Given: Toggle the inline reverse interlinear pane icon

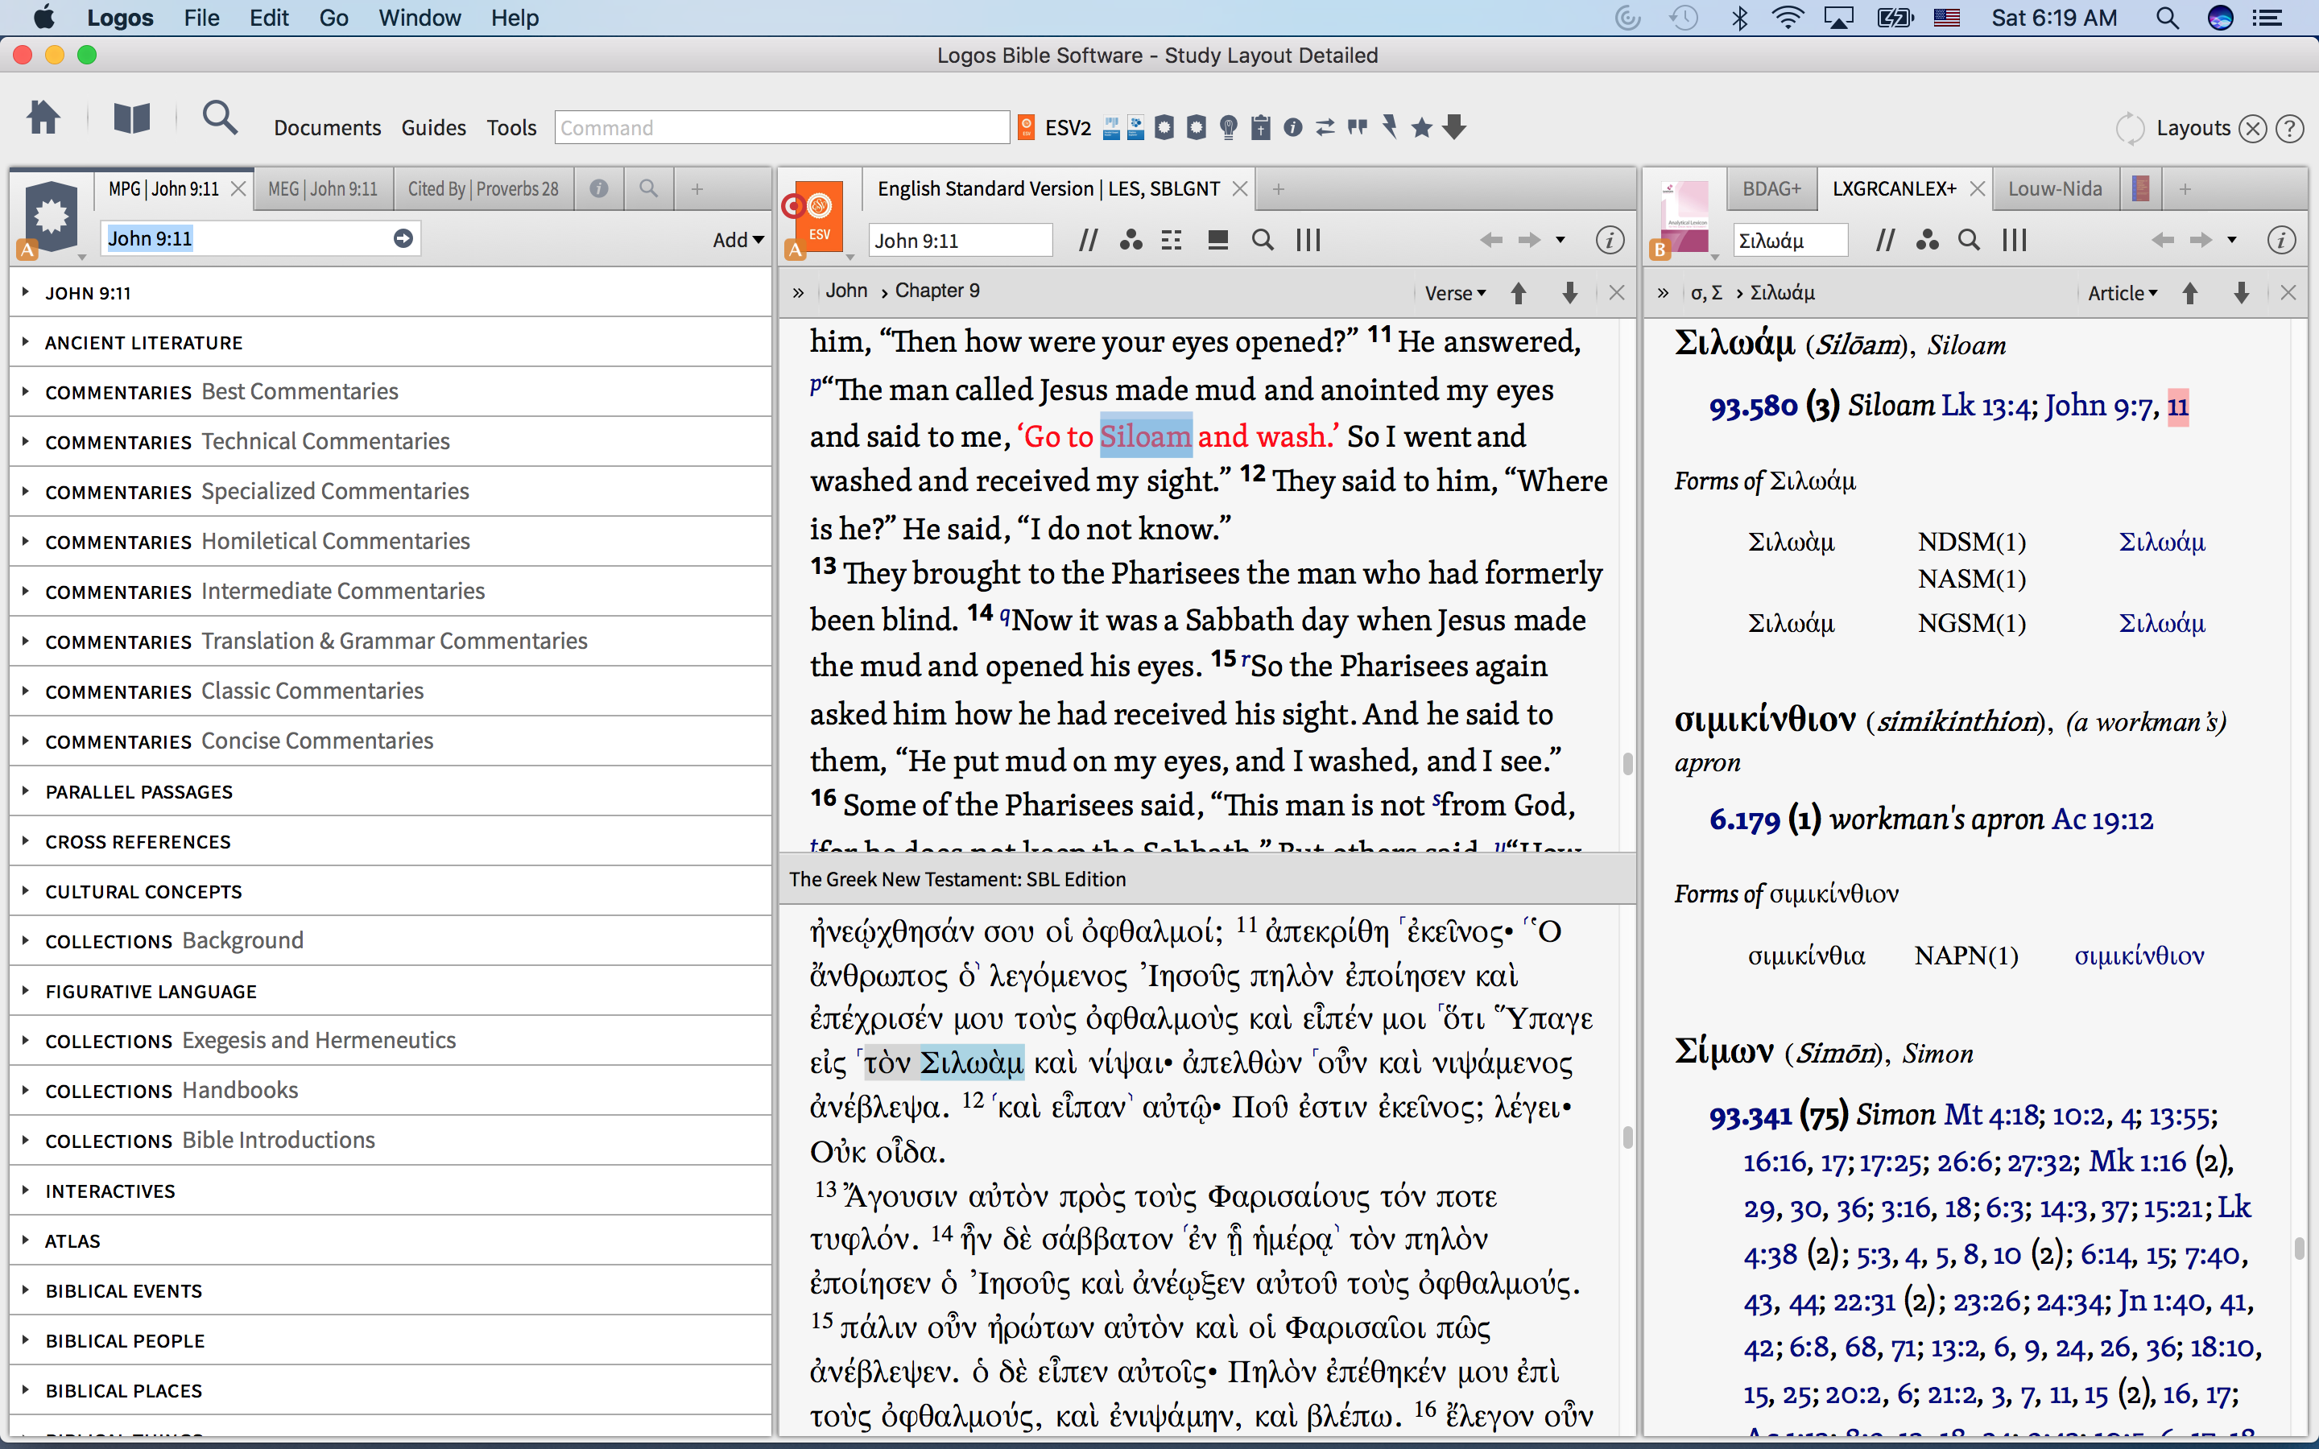Looking at the screenshot, I should click(x=1218, y=240).
